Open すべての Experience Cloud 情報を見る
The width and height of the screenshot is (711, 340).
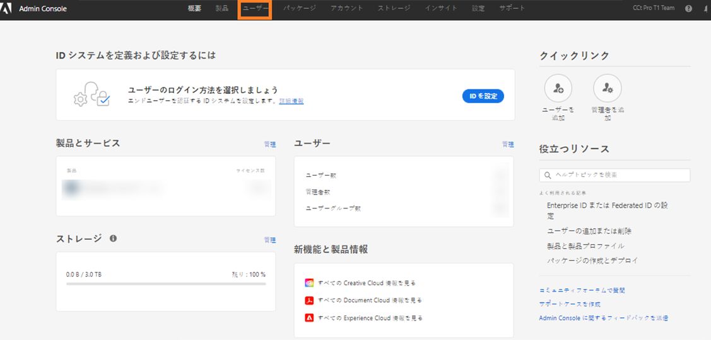click(370, 318)
